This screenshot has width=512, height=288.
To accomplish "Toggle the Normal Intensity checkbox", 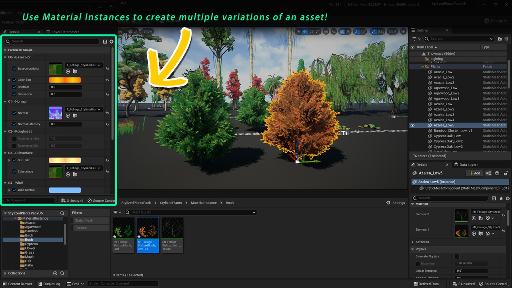I will click(14, 124).
